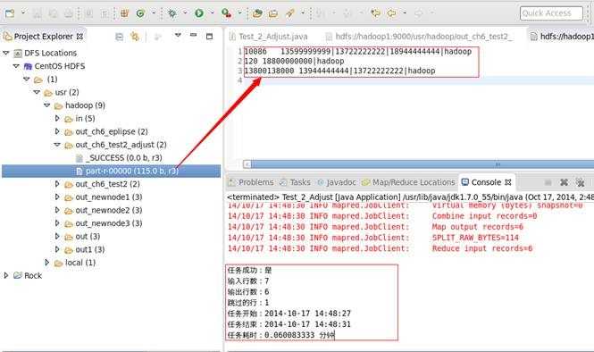Open the Debug configurations dropdown arrow
Screen dimensions: 594x352
[185, 13]
